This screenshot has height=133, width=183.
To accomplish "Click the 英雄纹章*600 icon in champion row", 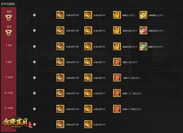I will (x=60, y=15).
